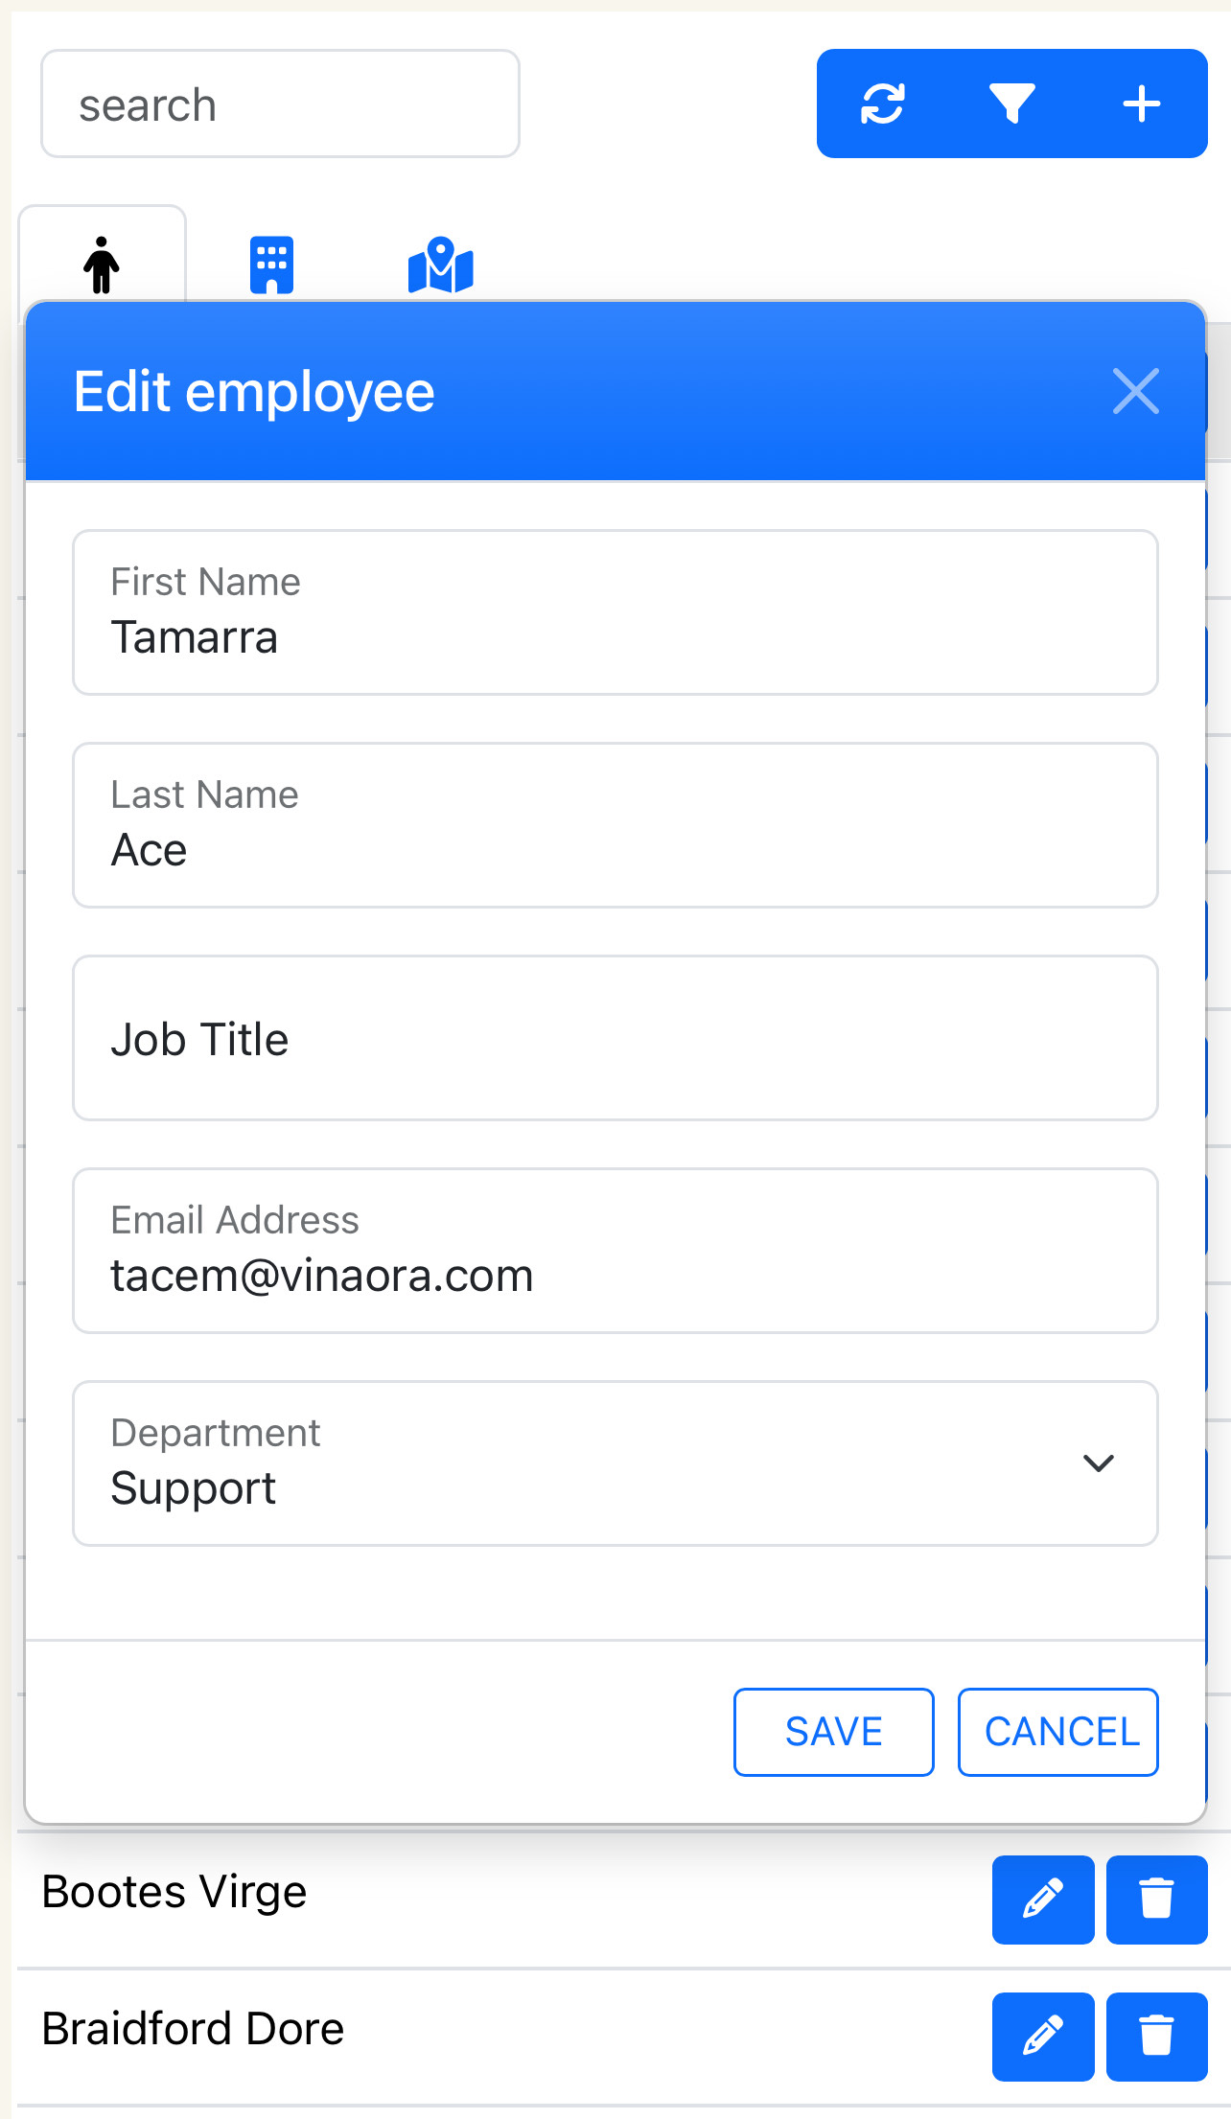Delete Braidford Dore using trash icon
Image resolution: width=1231 pixels, height=2119 pixels.
coord(1156,2036)
